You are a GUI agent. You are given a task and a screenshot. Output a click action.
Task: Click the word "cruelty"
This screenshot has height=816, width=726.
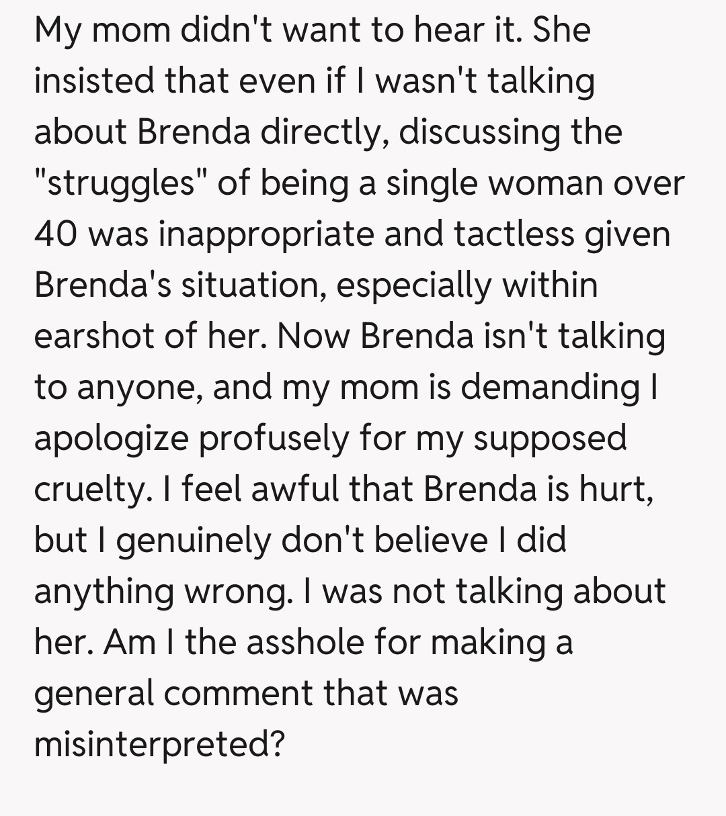pyautogui.click(x=88, y=490)
